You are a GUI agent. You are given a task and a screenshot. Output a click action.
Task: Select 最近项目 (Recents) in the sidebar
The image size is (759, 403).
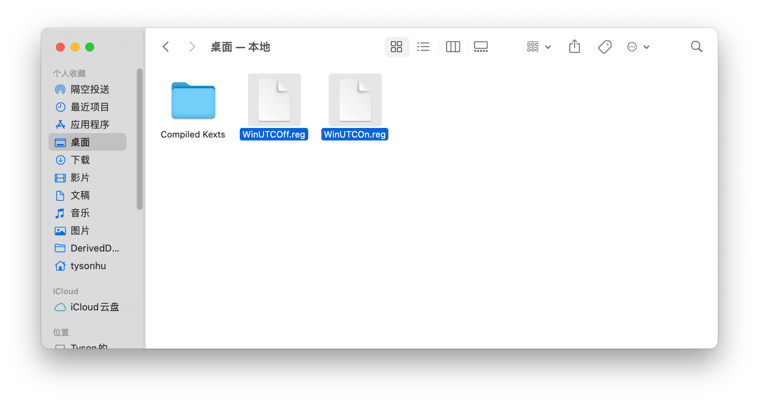pyautogui.click(x=89, y=107)
